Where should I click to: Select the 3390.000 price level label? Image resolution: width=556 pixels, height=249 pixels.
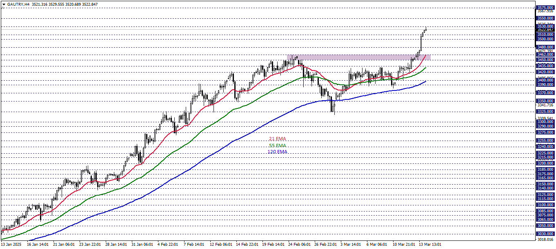(x=545, y=85)
